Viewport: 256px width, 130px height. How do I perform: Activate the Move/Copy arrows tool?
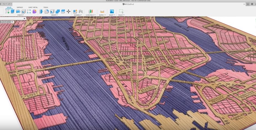[x=68, y=11]
